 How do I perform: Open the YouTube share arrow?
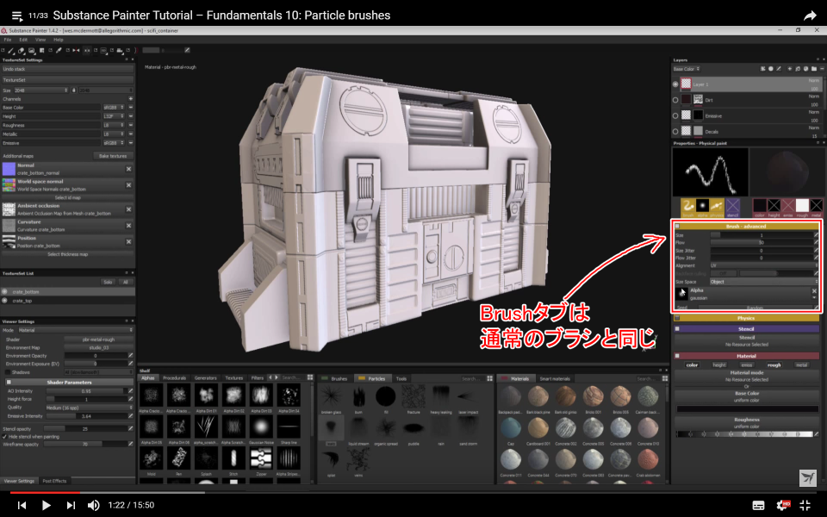tap(810, 16)
